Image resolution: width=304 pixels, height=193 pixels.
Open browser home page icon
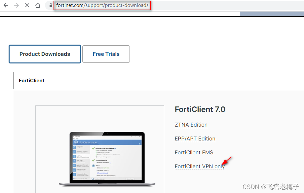pyautogui.click(x=38, y=5)
